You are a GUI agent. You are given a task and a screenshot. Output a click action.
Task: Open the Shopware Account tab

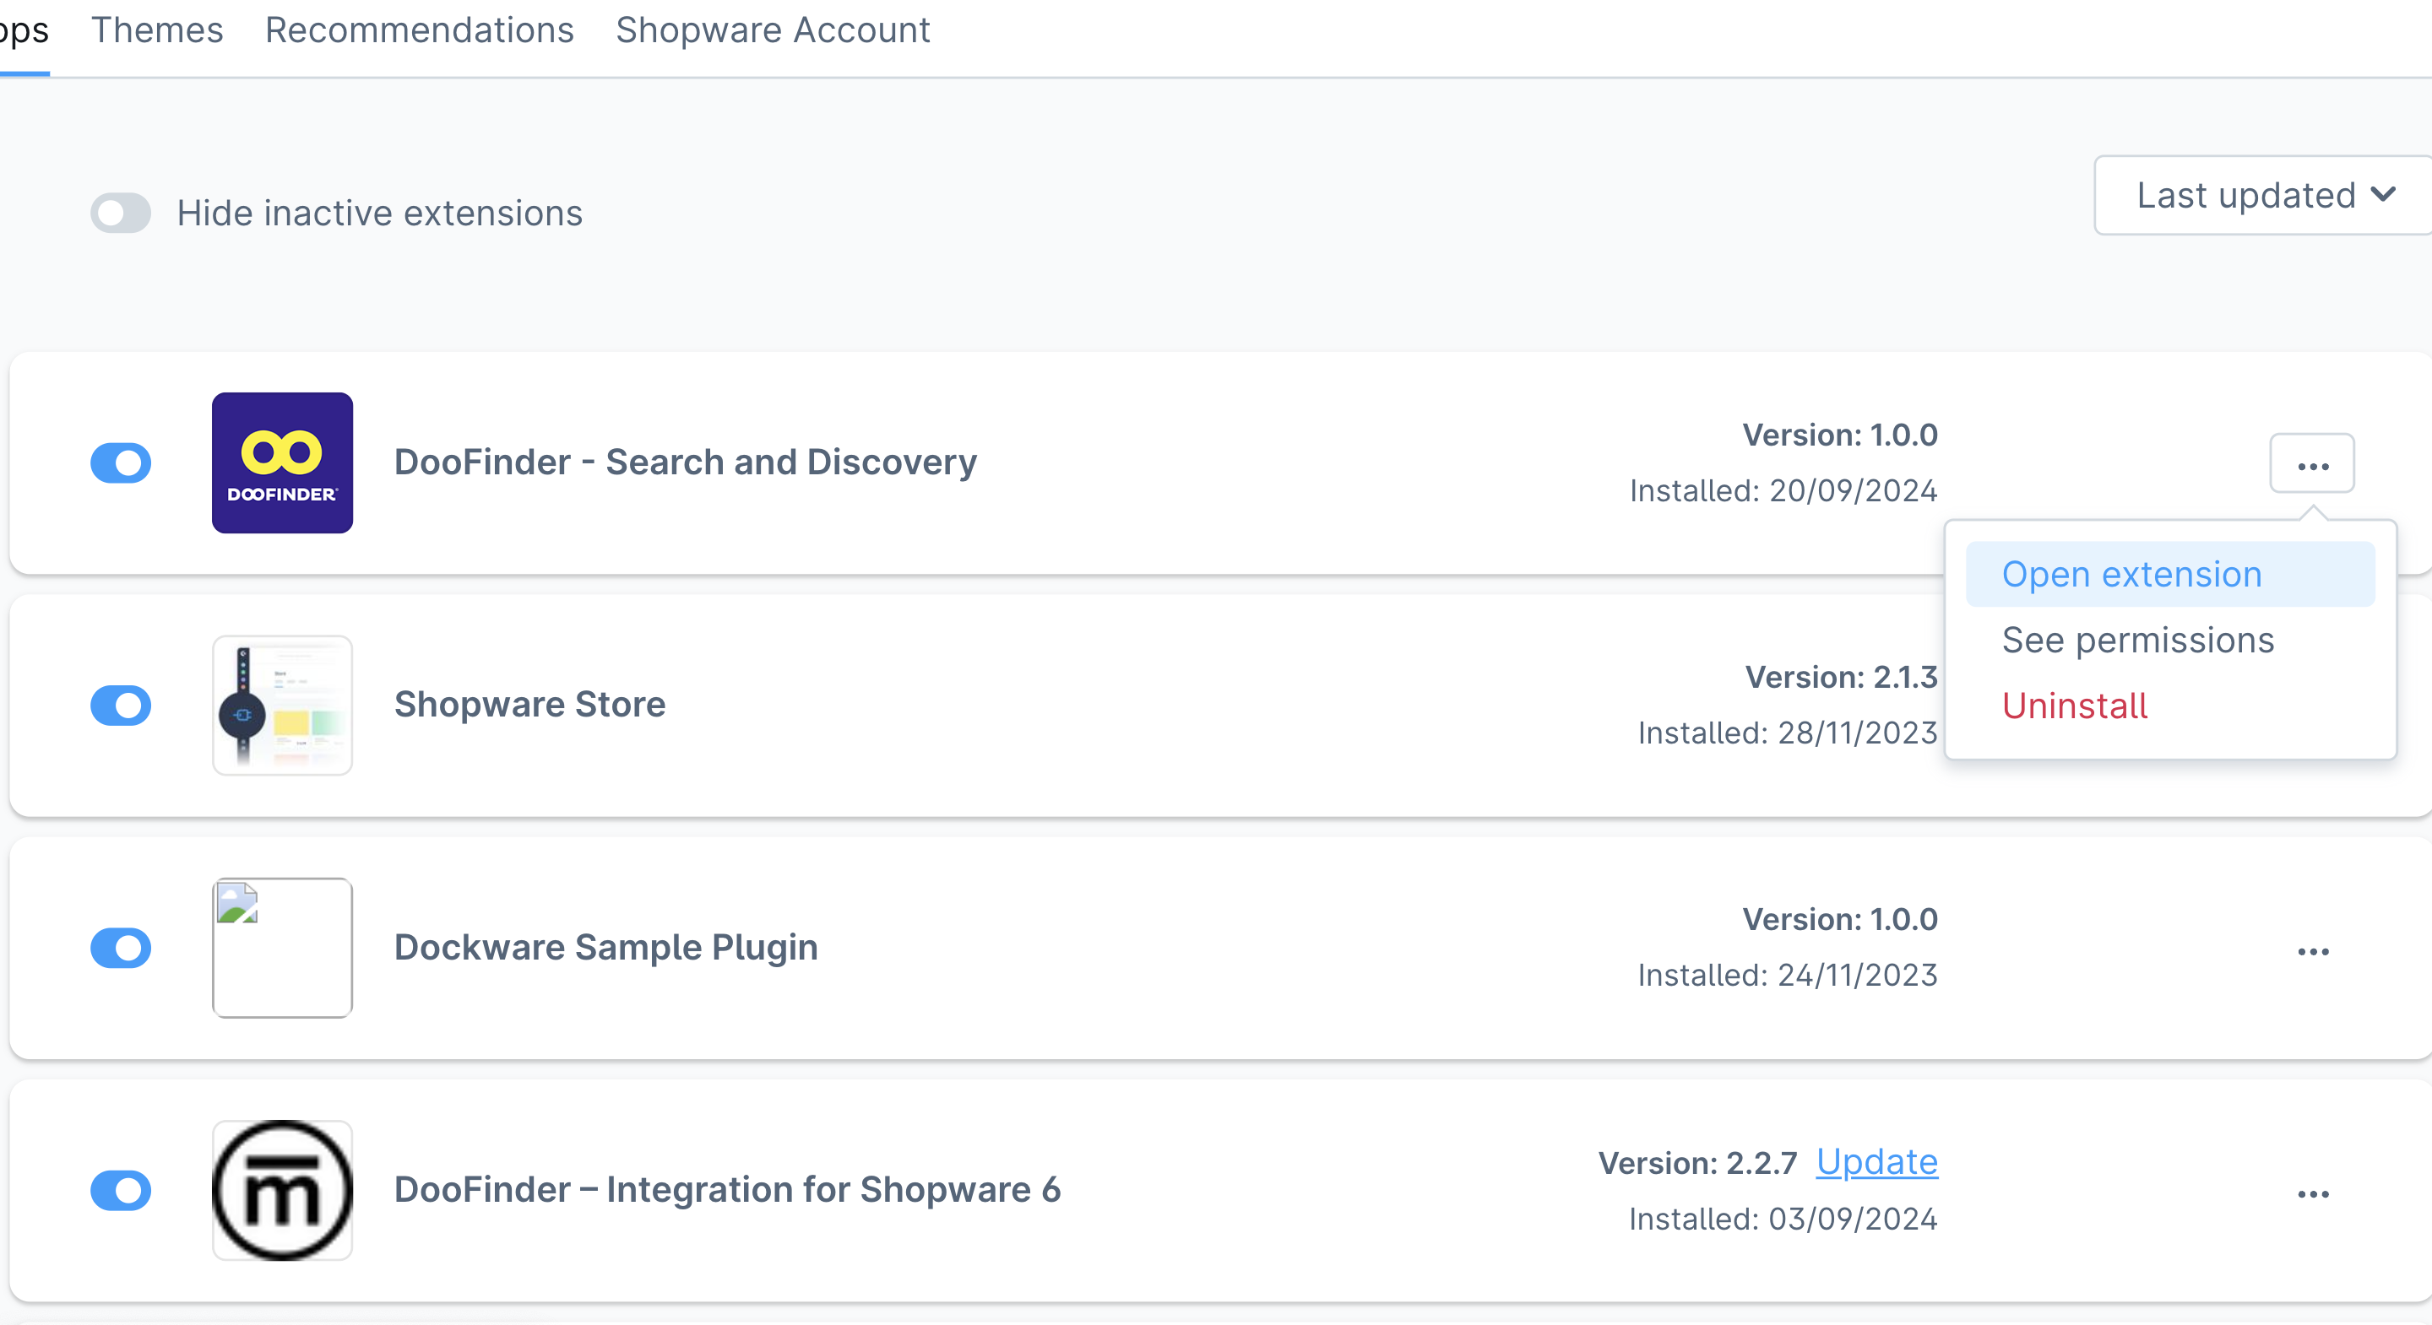pos(773,30)
